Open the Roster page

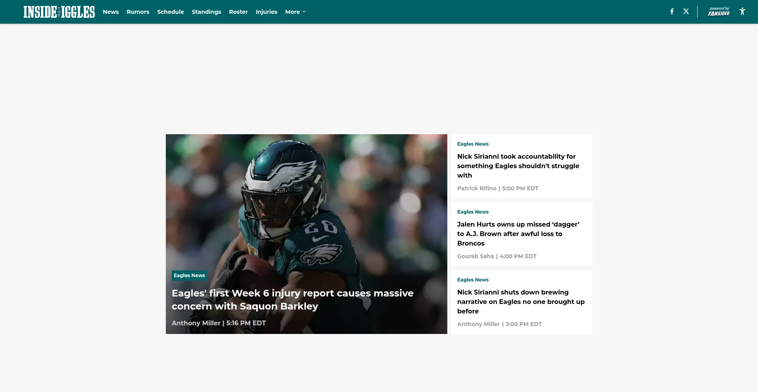[x=238, y=12]
